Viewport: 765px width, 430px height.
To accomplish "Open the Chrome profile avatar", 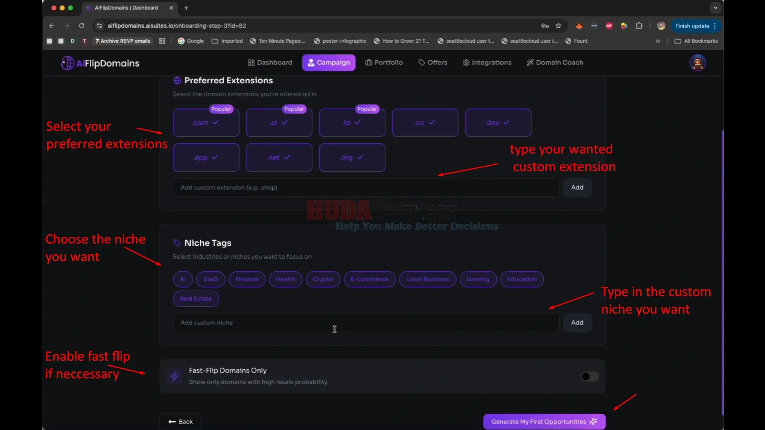I will tap(661, 26).
